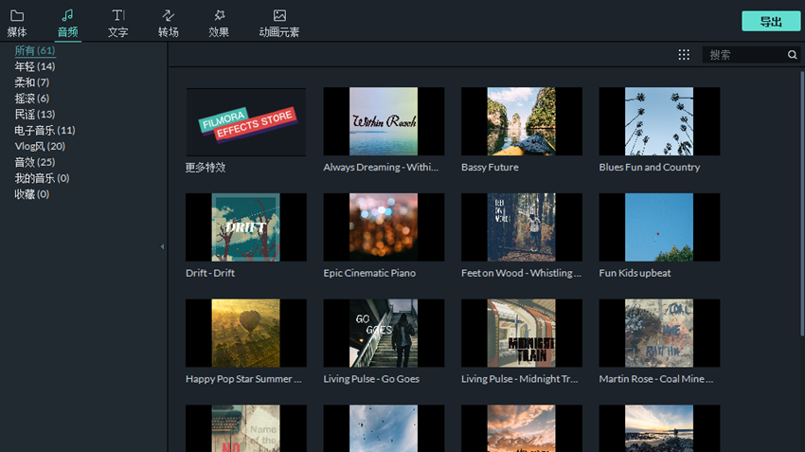Select the 柔和 (7) category
The image size is (805, 452).
tap(32, 82)
